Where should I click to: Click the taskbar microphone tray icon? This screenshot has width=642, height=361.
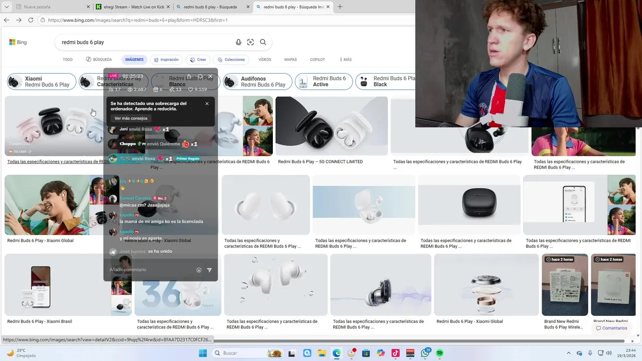click(590, 353)
